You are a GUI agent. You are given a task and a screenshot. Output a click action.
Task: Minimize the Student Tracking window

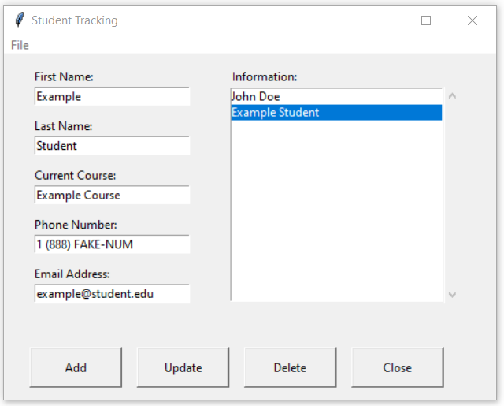coord(380,20)
